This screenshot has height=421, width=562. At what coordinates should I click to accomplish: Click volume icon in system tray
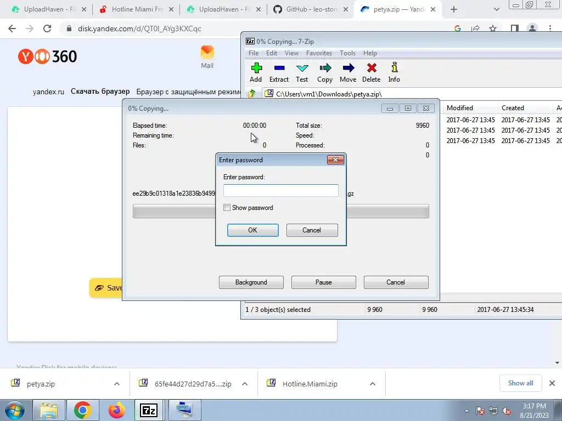click(507, 411)
